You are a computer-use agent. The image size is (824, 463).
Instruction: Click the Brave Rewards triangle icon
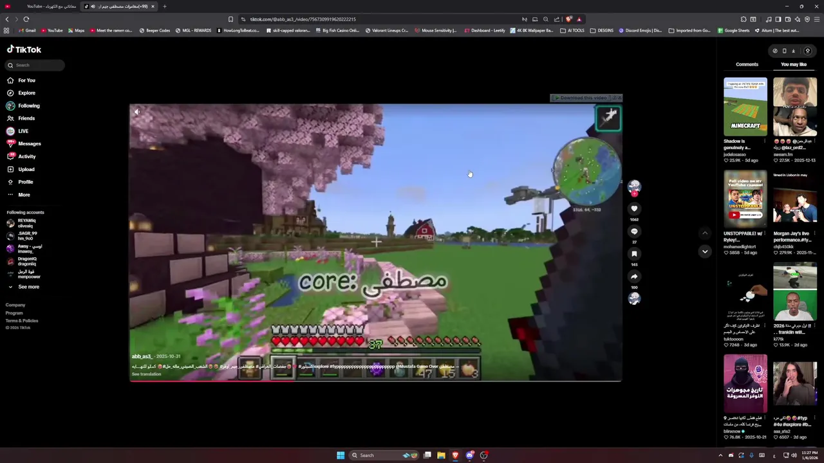coord(579,19)
